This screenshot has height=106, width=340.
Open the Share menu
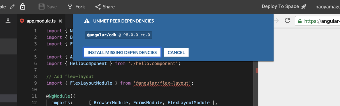click(x=105, y=6)
